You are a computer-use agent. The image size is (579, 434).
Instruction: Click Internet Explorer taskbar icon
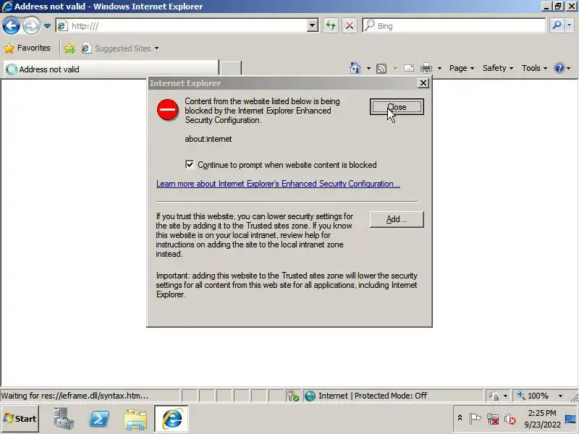point(172,419)
